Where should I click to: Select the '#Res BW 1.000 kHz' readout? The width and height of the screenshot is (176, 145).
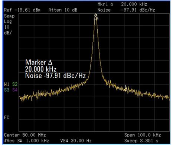point(27,141)
